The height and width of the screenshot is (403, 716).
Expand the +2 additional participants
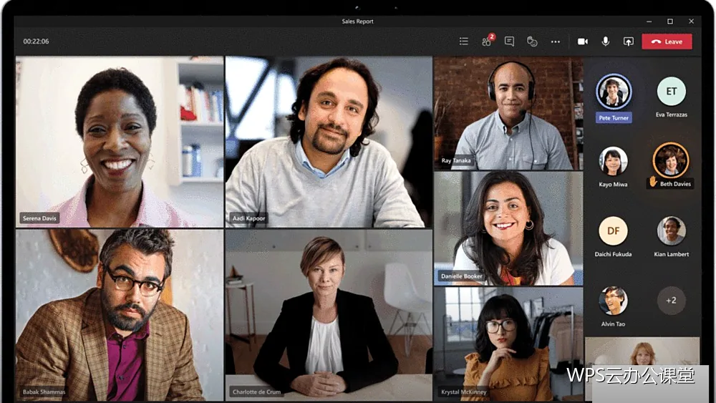coord(672,301)
